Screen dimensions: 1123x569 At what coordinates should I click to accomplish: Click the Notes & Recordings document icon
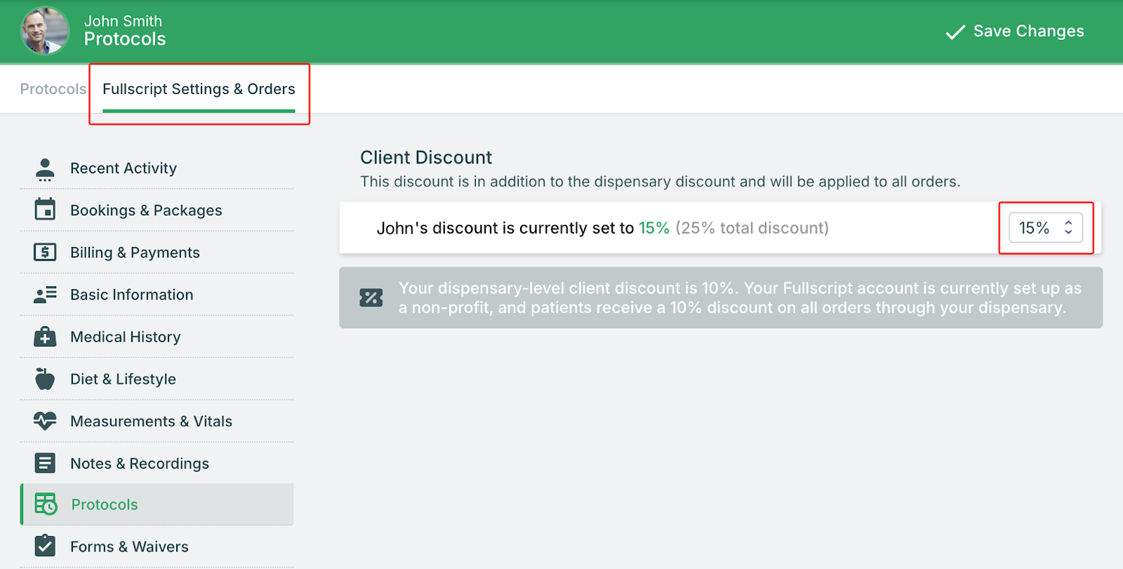pyautogui.click(x=45, y=463)
